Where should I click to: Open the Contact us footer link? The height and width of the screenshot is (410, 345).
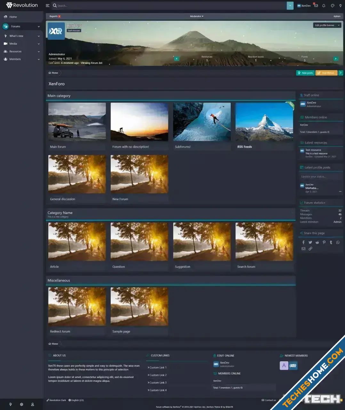[x=269, y=400]
